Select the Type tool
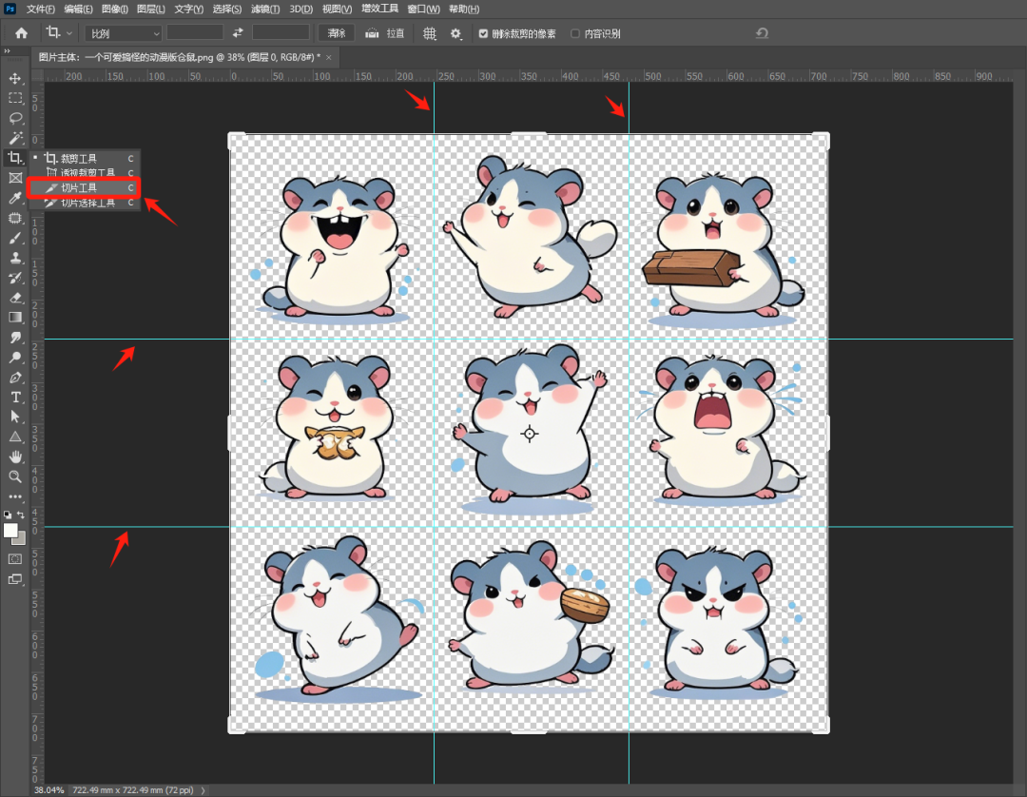The height and width of the screenshot is (797, 1027). 13,397
